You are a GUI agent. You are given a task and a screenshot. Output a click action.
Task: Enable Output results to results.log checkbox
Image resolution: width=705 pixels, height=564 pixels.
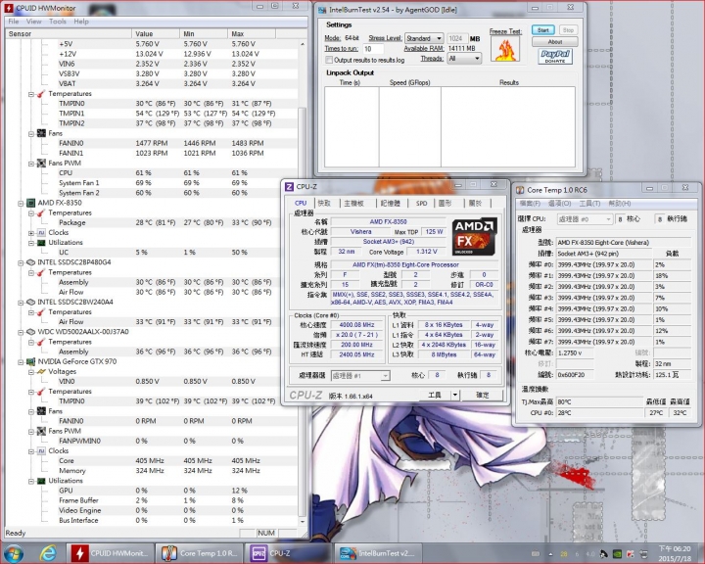(329, 60)
